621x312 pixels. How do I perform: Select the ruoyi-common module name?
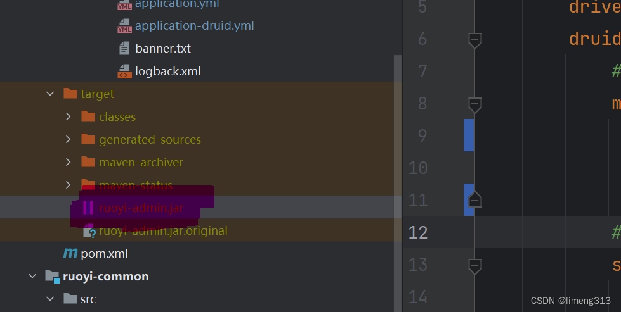[x=105, y=277]
